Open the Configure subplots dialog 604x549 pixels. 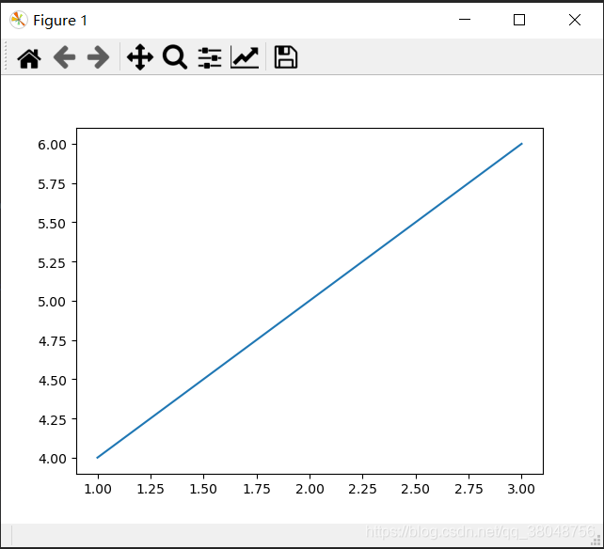(x=210, y=57)
